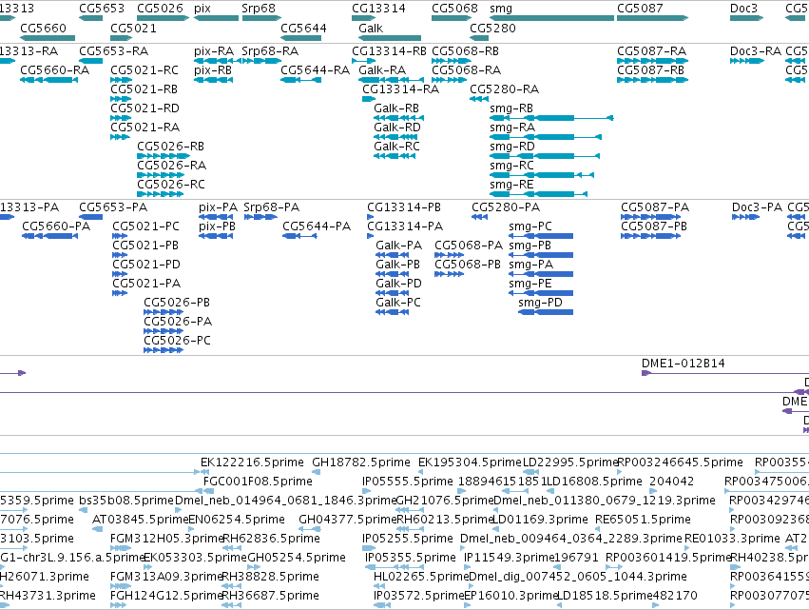This screenshot has height=610, width=809.
Task: Click the CG5021-RD transcript glyph
Action: tap(122, 118)
